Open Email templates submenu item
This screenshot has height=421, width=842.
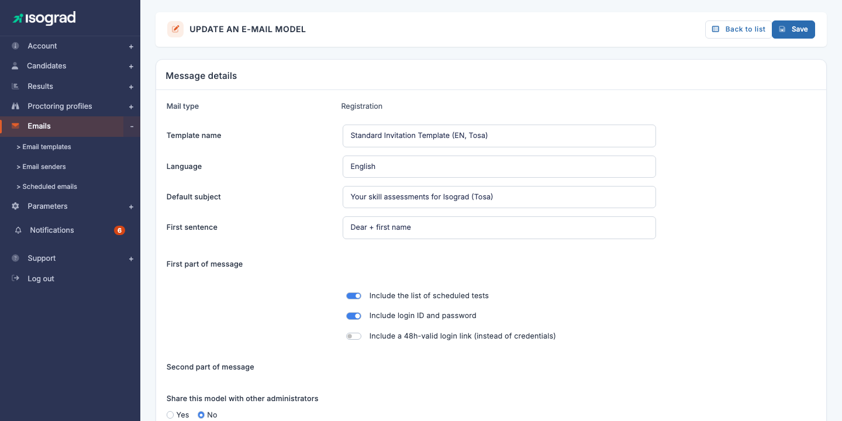click(x=44, y=147)
